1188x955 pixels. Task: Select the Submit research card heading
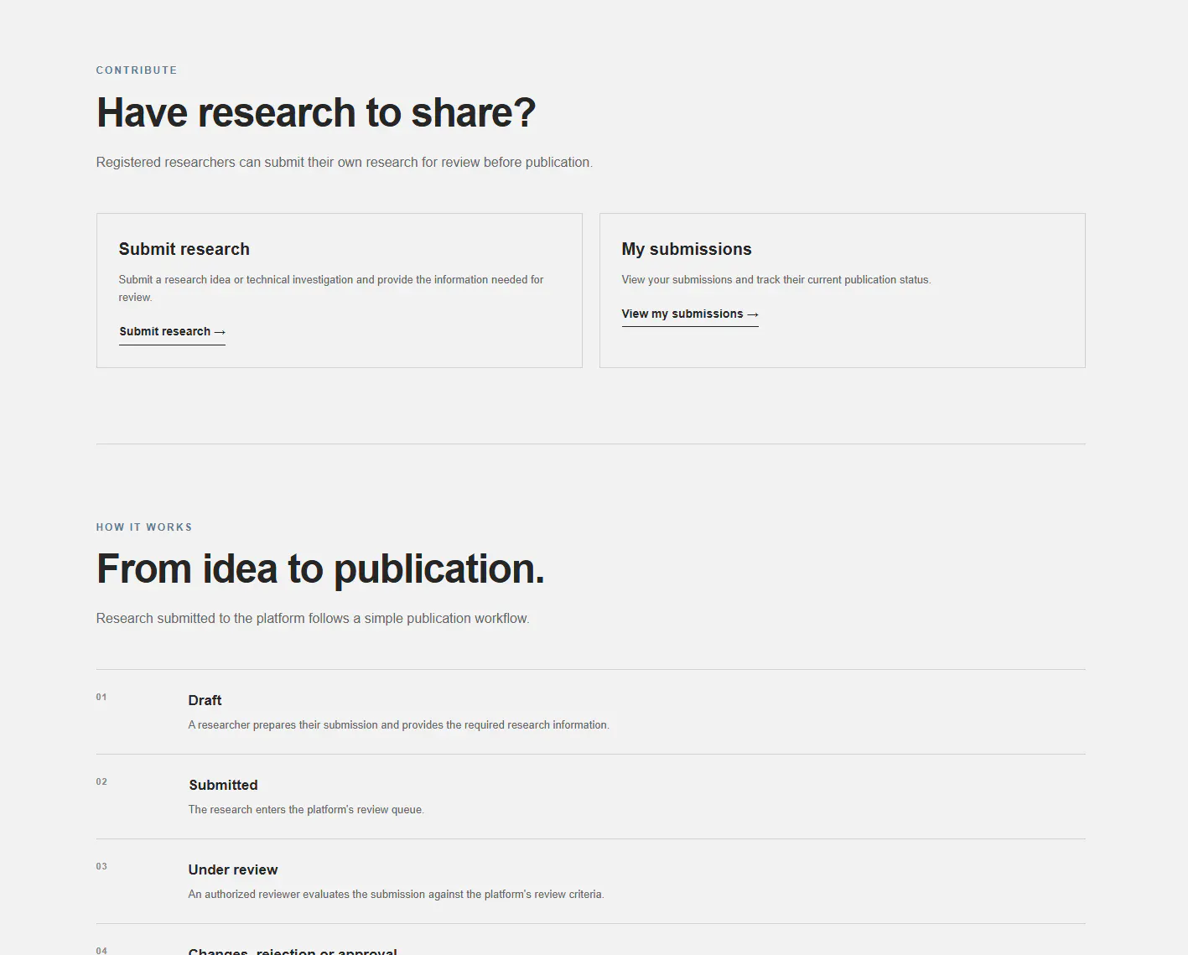pyautogui.click(x=184, y=249)
